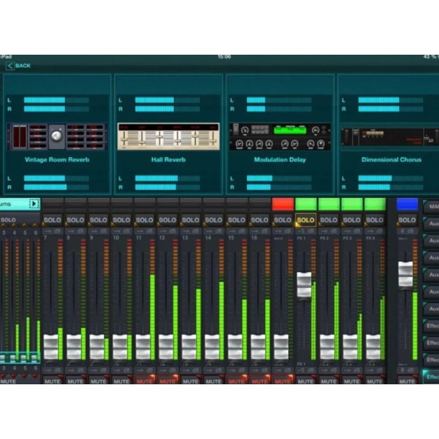This screenshot has width=439, height=439.
Task: Grab the channel 9 fader cap
Action: (x=97, y=347)
